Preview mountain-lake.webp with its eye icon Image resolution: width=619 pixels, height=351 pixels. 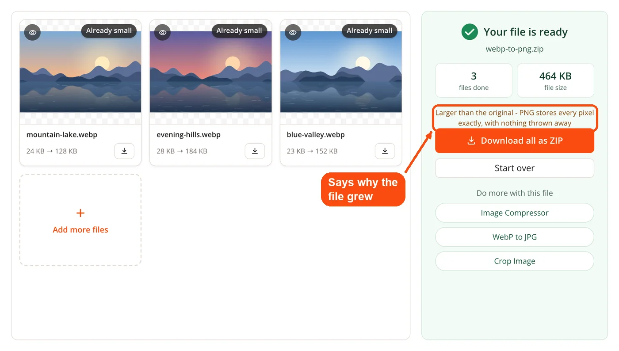pyautogui.click(x=32, y=32)
